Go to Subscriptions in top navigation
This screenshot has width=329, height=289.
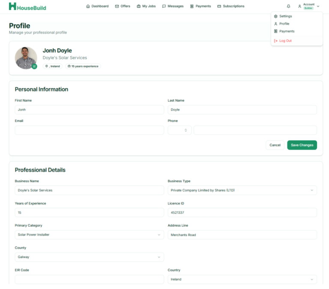[231, 6]
